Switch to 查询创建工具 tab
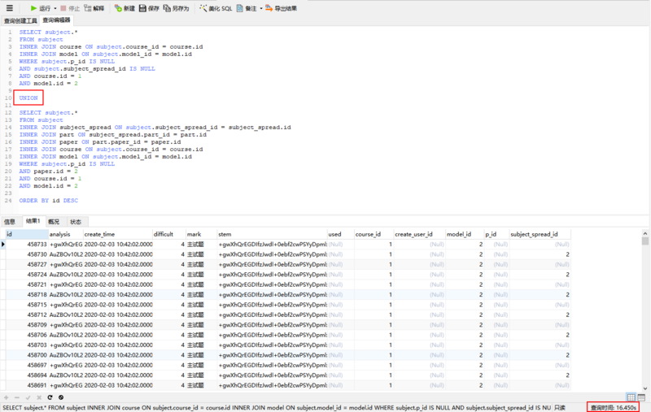The image size is (651, 412). tap(21, 21)
